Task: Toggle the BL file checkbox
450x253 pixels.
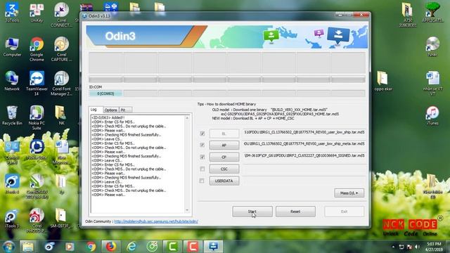Action: [x=202, y=134]
